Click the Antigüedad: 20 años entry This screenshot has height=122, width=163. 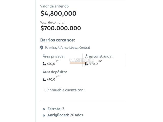[x=65, y=115]
